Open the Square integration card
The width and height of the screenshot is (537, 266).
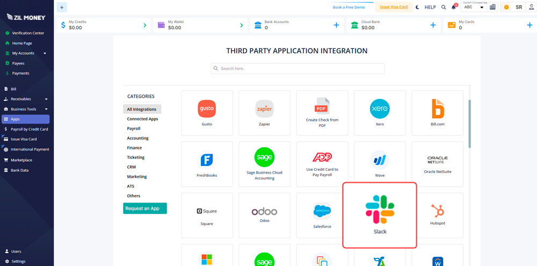point(207,215)
